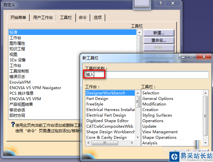Screen dimensions: 213x162
Task: Select CATCwbCompositesWkb workbench
Action: (110, 126)
